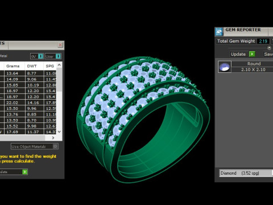
Task: Select the 15.85 grams cell
Action: pos(14,85)
